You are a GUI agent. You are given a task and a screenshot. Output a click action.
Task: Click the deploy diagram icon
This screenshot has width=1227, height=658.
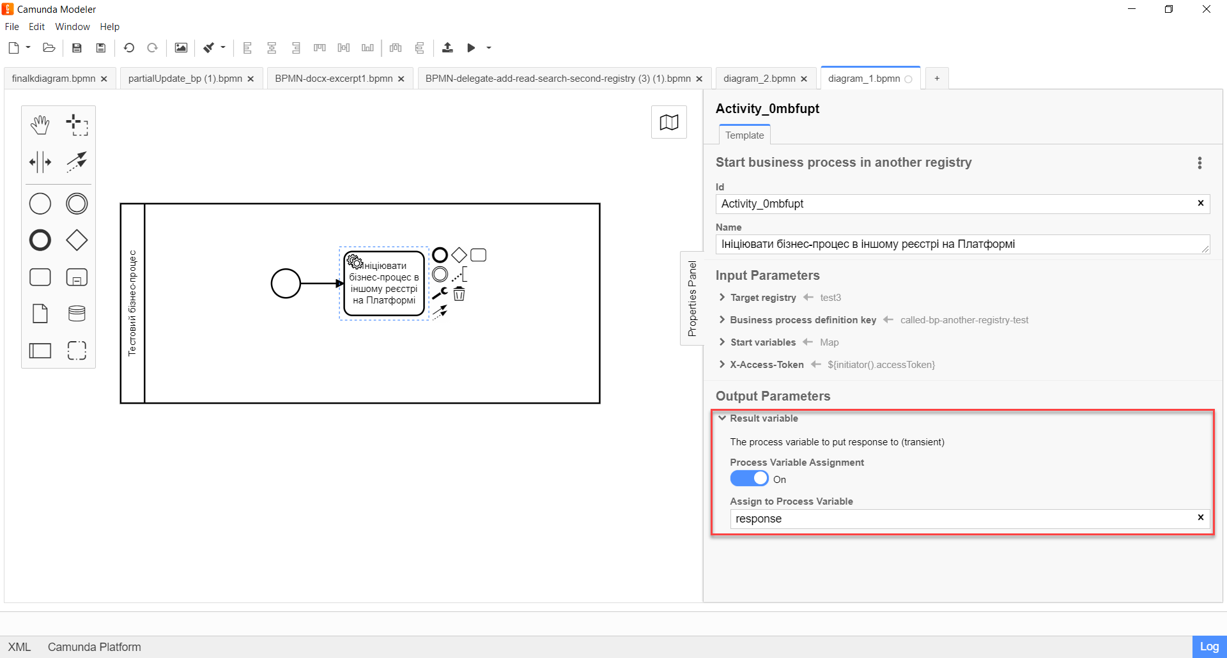(447, 48)
